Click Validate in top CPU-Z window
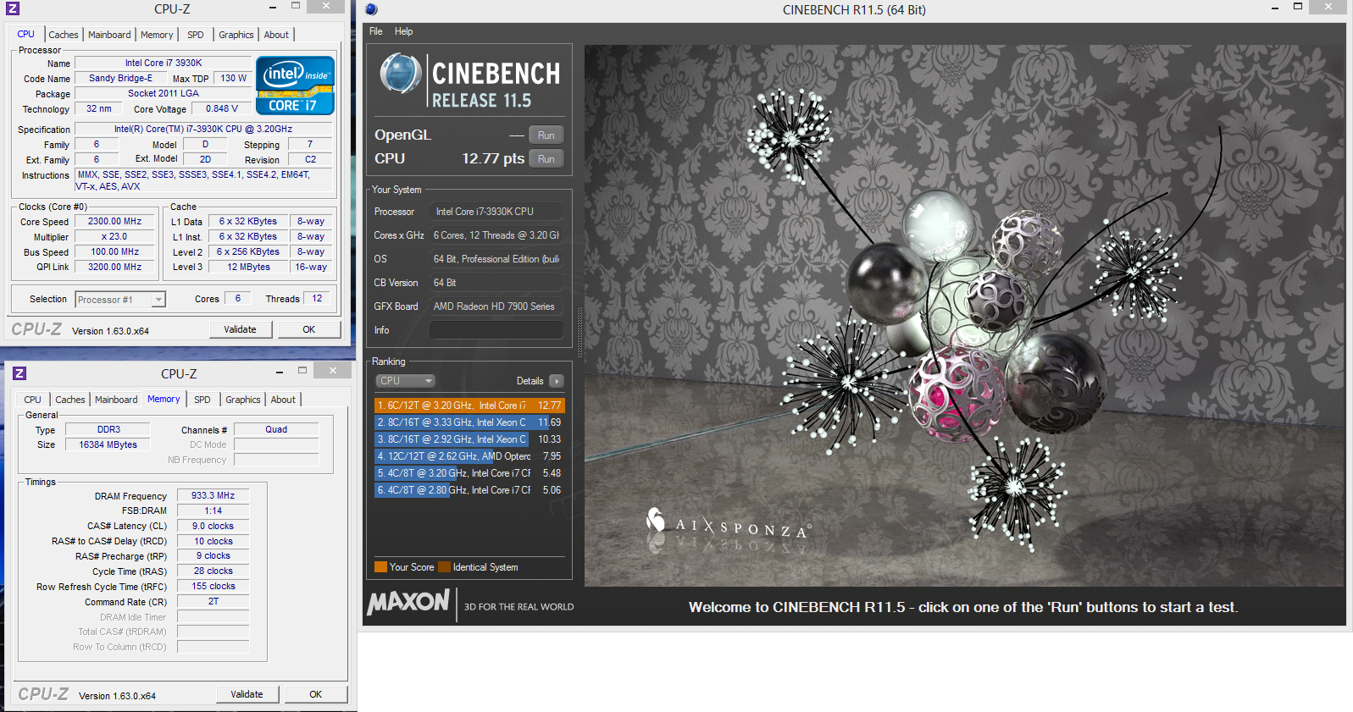Image resolution: width=1353 pixels, height=712 pixels. [240, 330]
